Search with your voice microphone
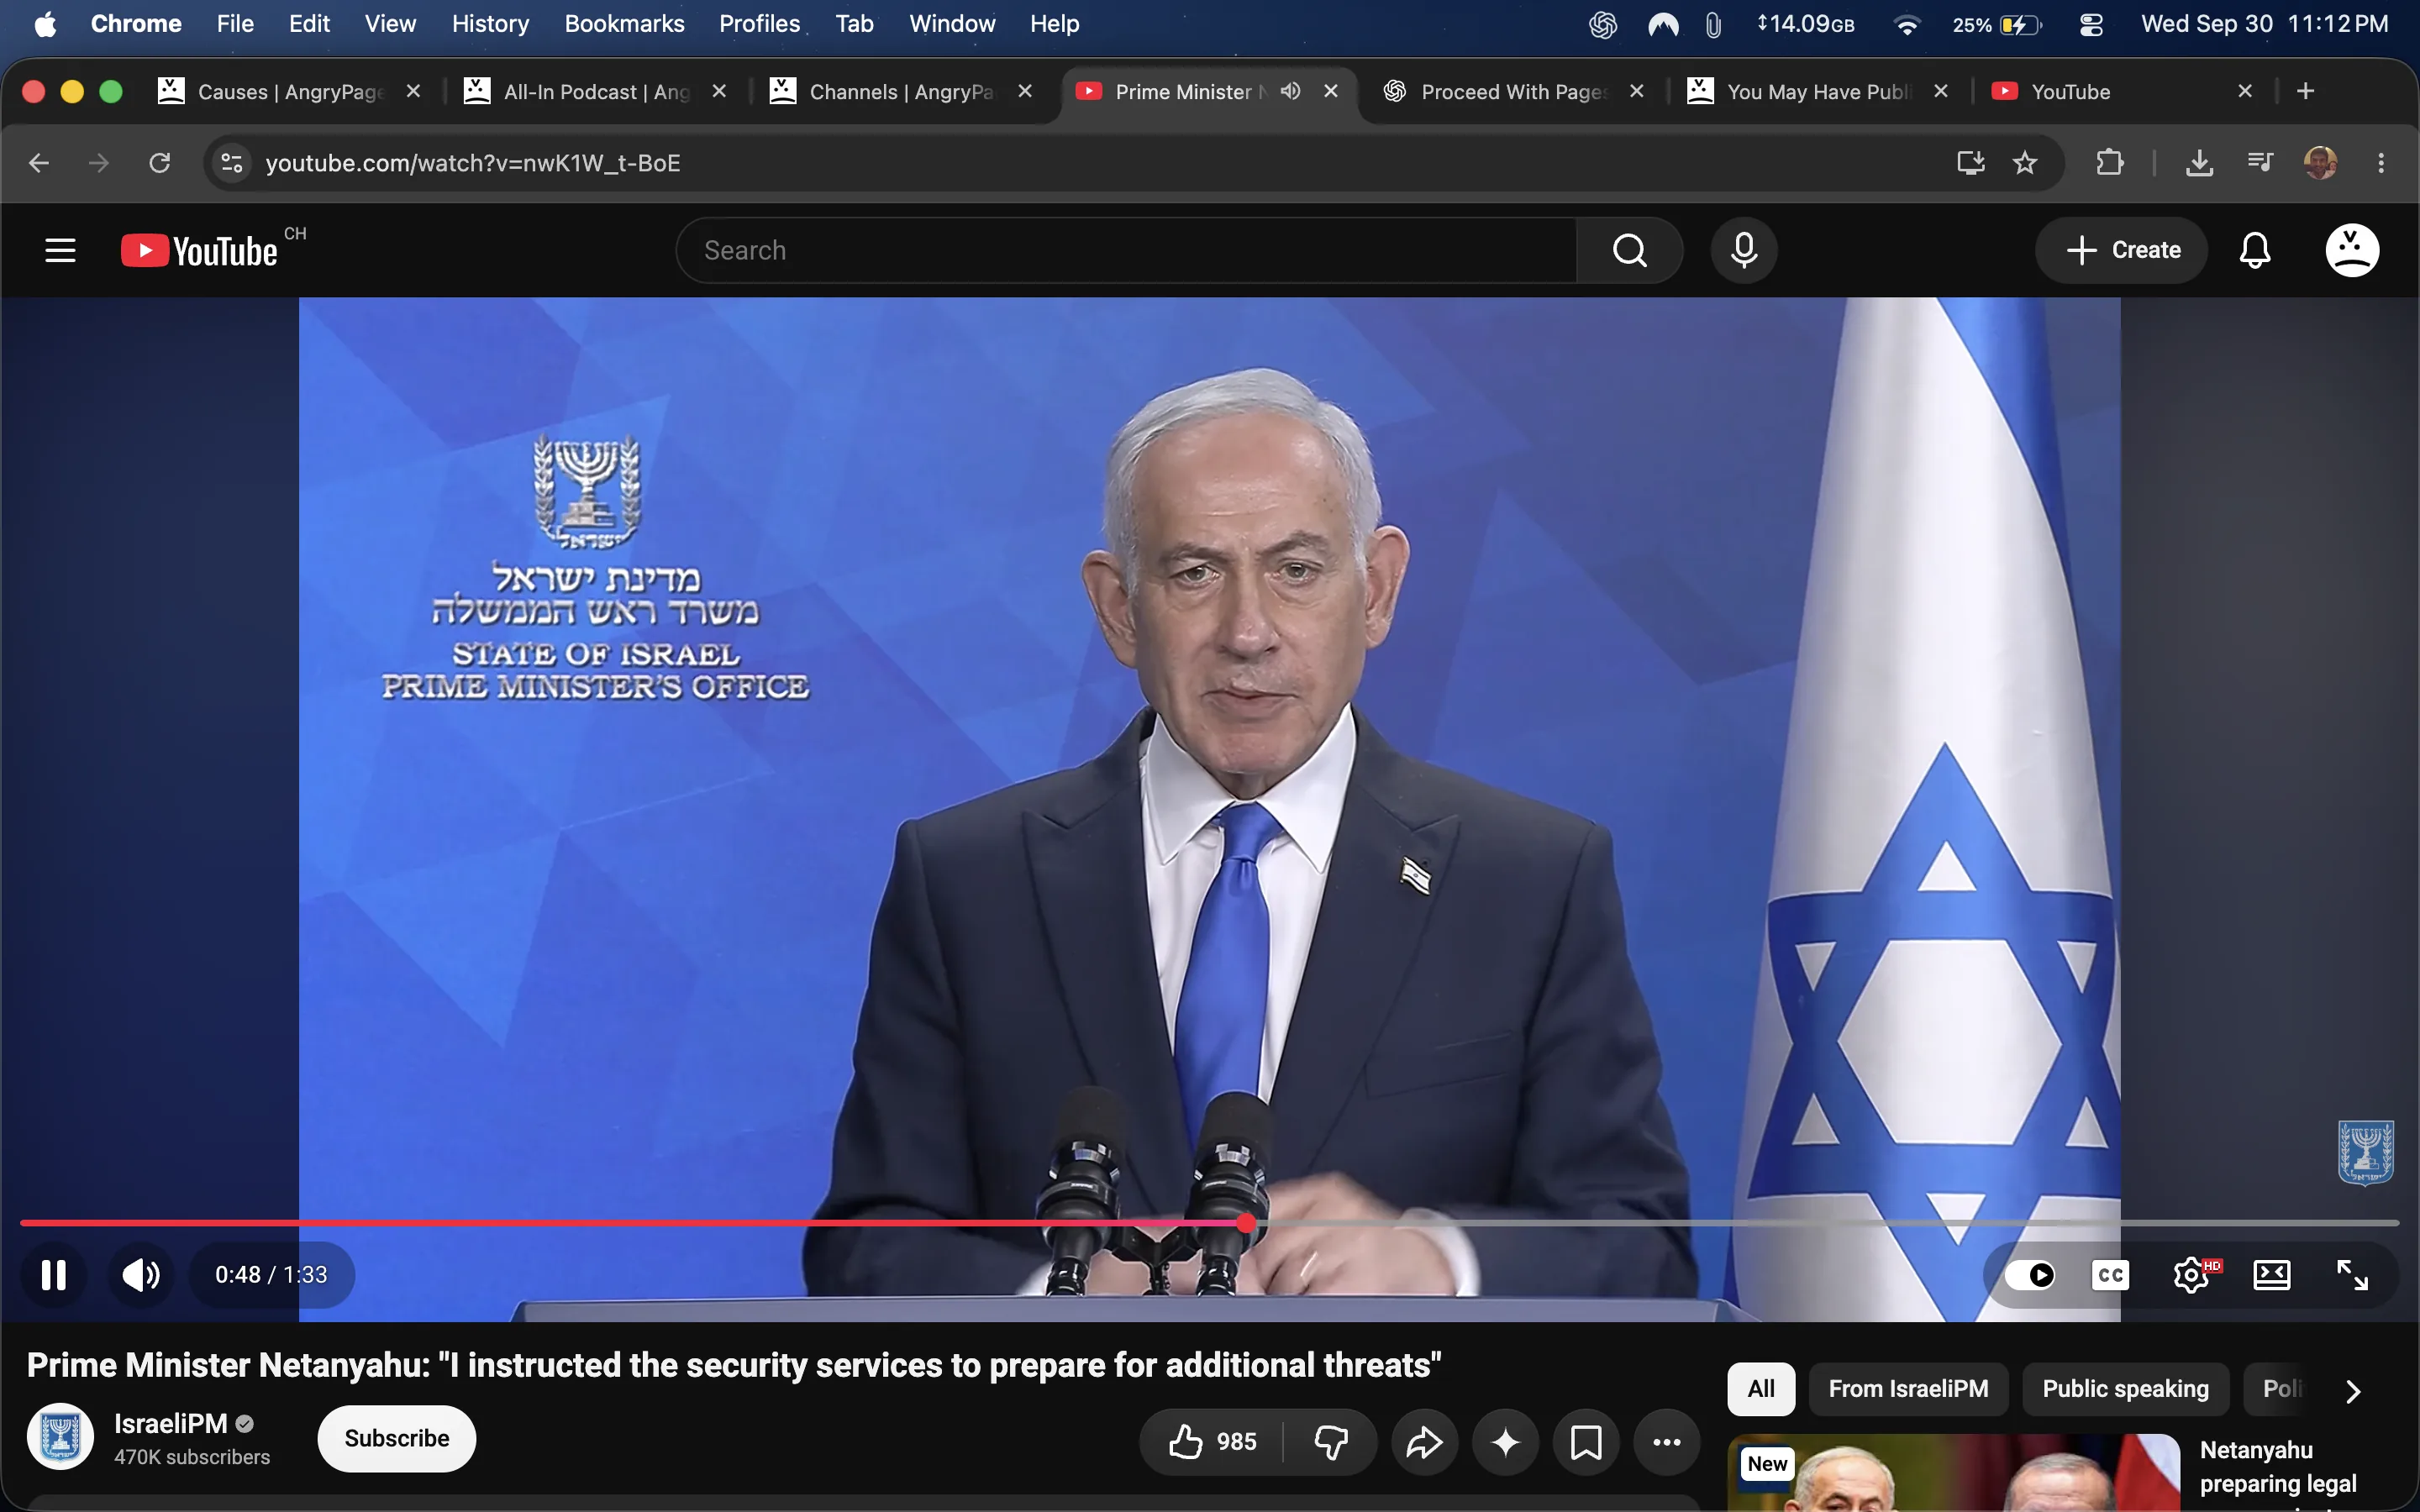2420x1512 pixels. (x=1744, y=250)
